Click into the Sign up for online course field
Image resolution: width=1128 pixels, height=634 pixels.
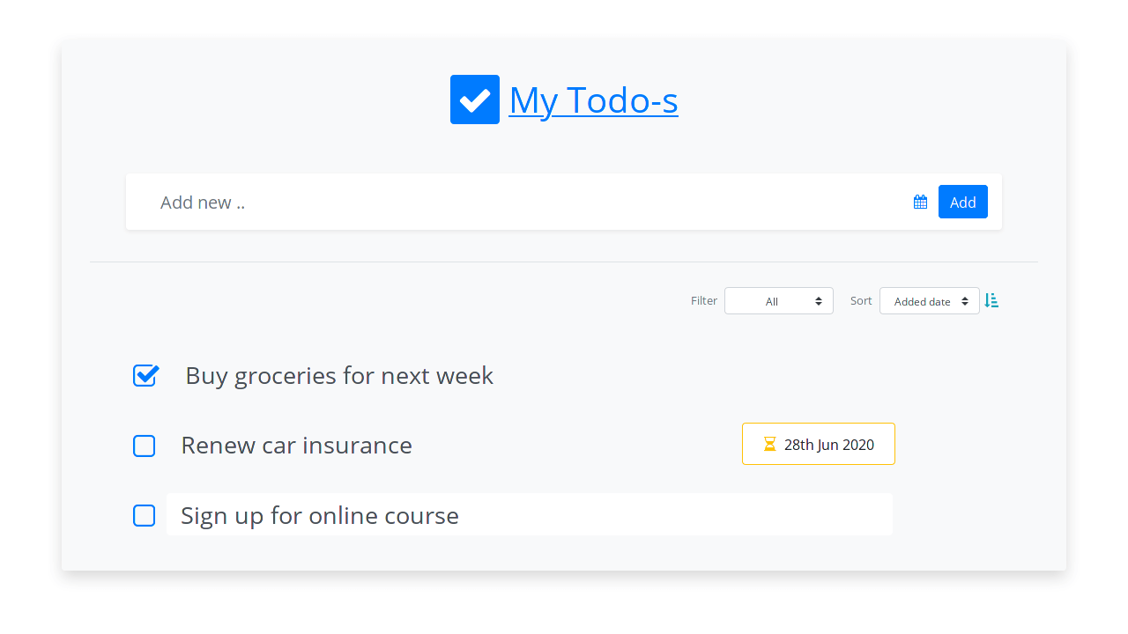coord(529,515)
